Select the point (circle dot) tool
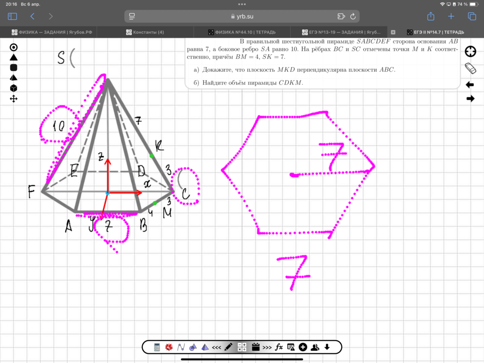Image resolution: width=484 pixels, height=363 pixels. coord(14,47)
